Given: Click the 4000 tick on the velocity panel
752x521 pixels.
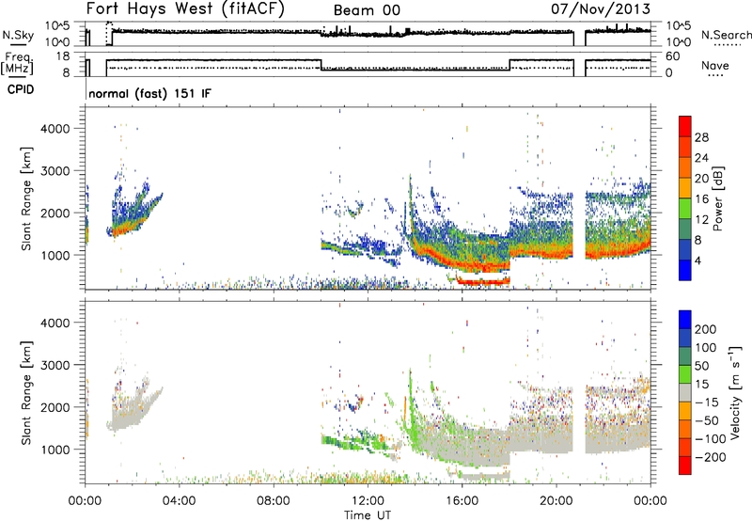Looking at the screenshot, I should click(x=55, y=323).
